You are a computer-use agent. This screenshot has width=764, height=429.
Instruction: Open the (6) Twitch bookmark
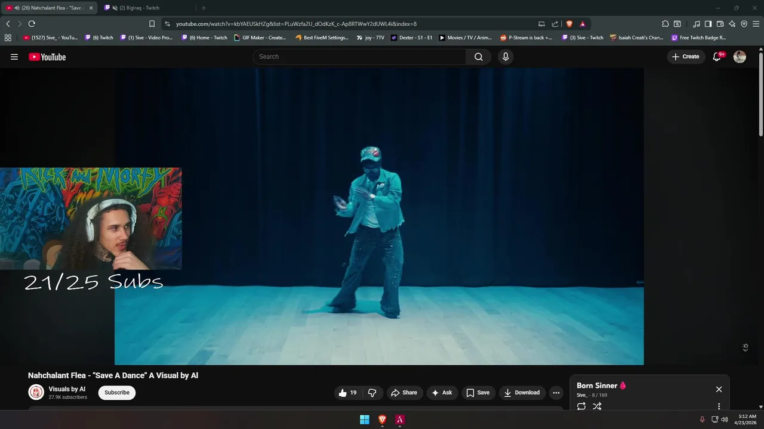[x=99, y=38]
